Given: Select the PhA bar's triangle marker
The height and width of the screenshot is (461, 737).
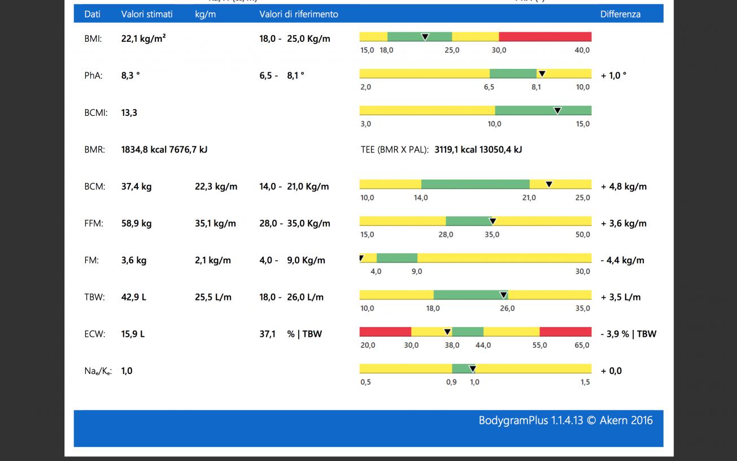Looking at the screenshot, I should click(x=542, y=73).
